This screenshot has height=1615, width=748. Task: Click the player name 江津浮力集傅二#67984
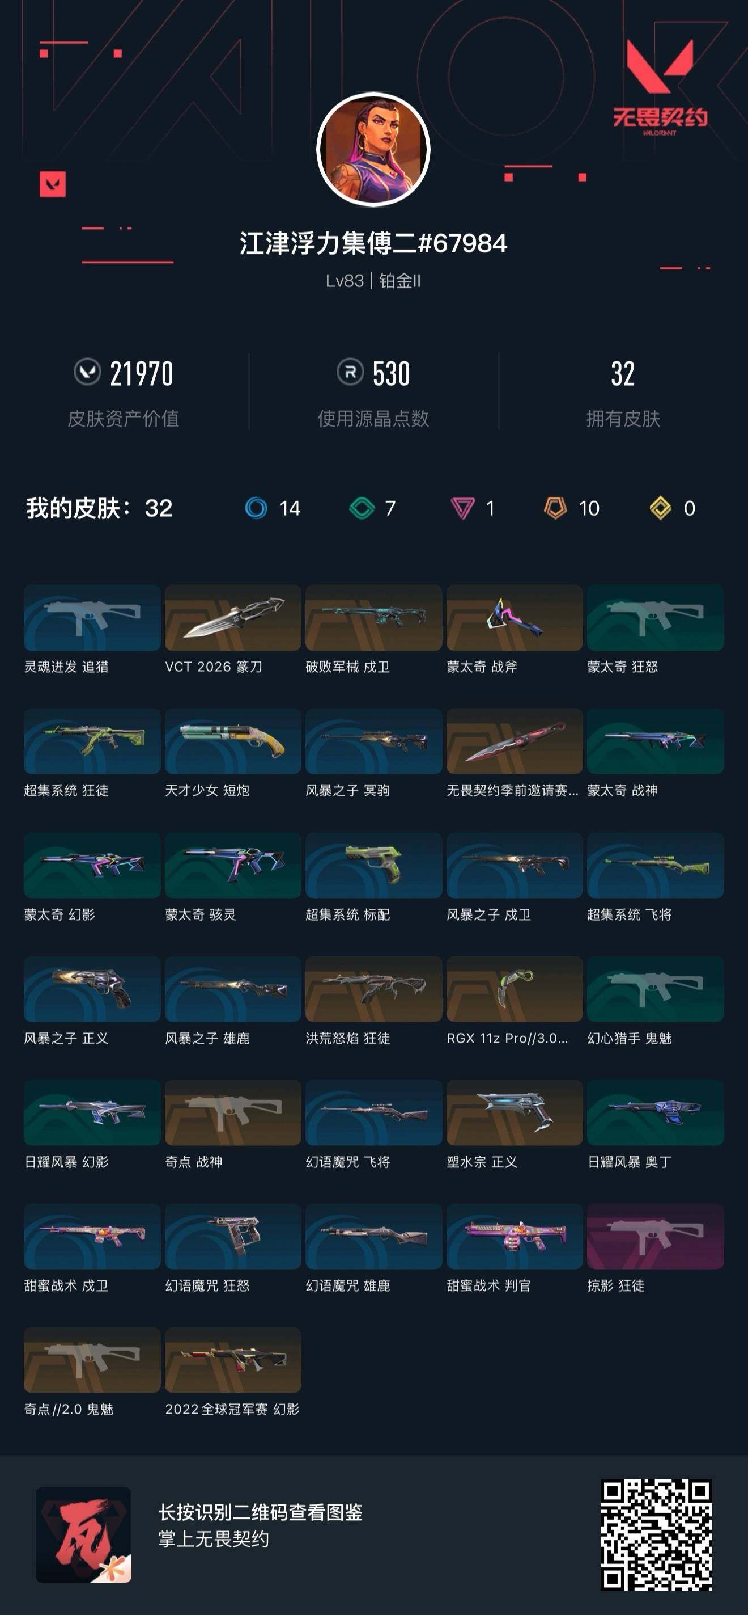373,243
